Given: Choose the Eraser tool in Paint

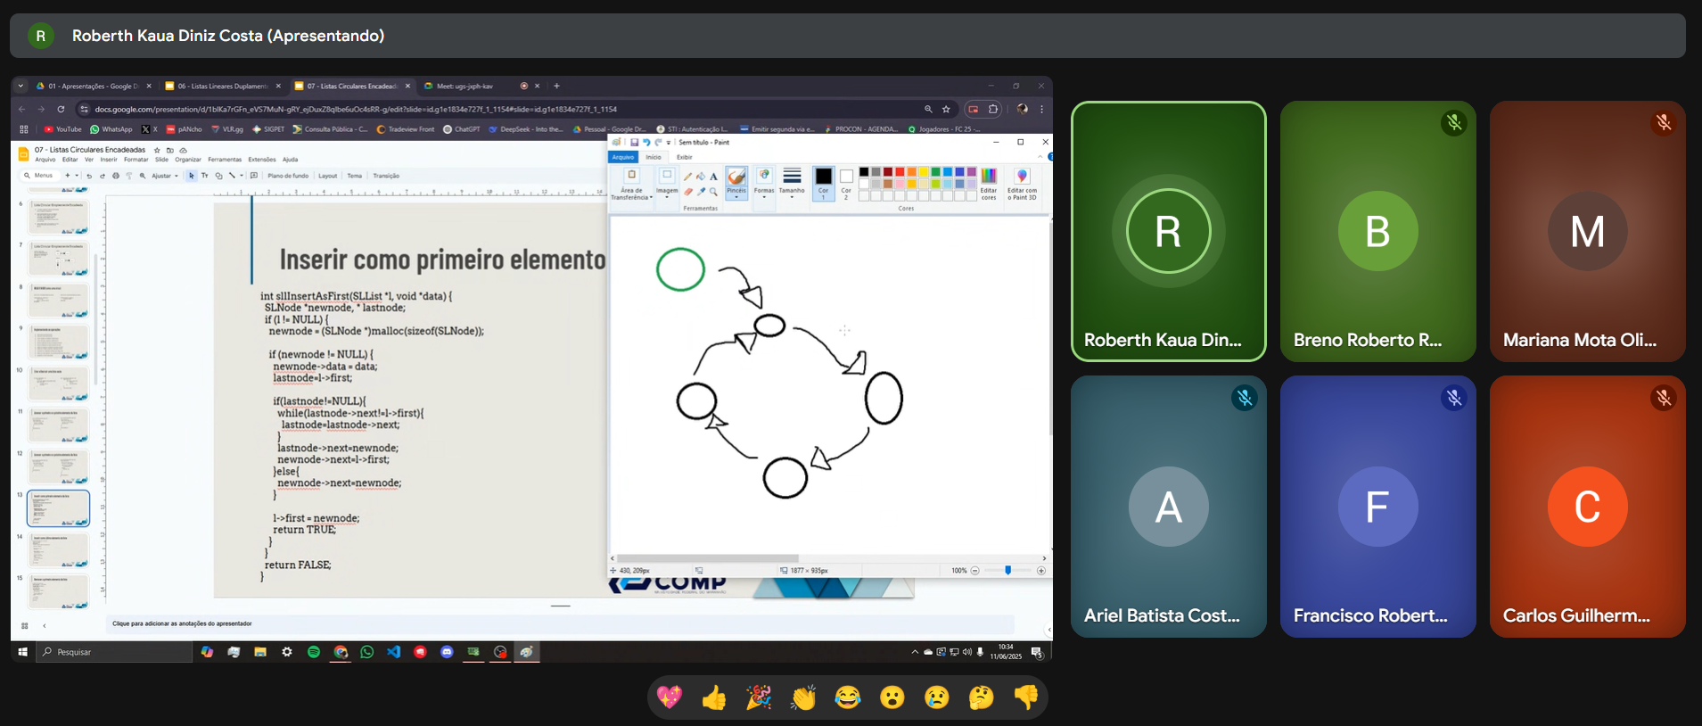Looking at the screenshot, I should [x=687, y=192].
